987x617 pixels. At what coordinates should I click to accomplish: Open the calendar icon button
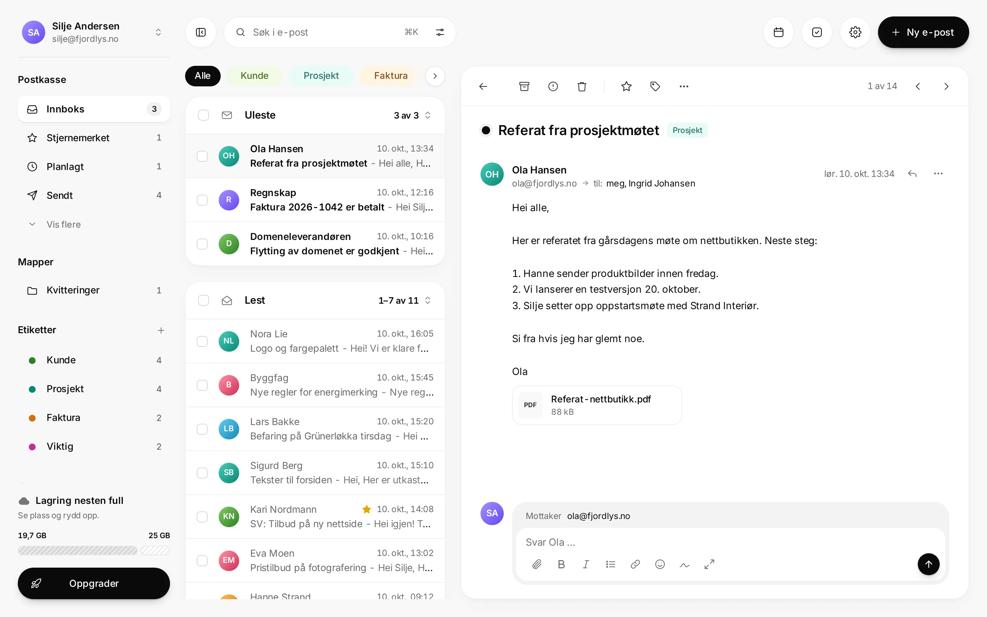[x=778, y=32]
